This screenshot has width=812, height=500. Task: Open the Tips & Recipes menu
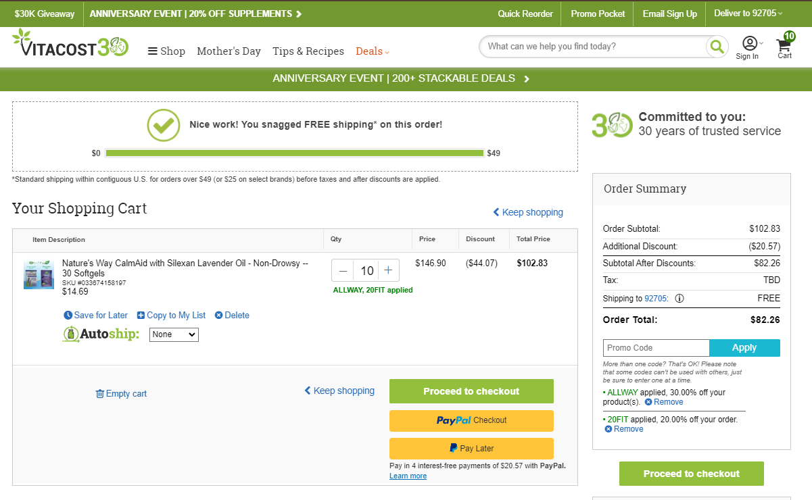tap(308, 51)
